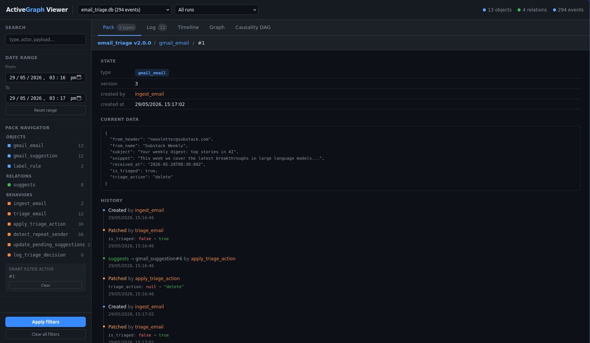The height and width of the screenshot is (343, 590).
Task: Click ingest_email link in first Created entry
Action: click(x=149, y=210)
